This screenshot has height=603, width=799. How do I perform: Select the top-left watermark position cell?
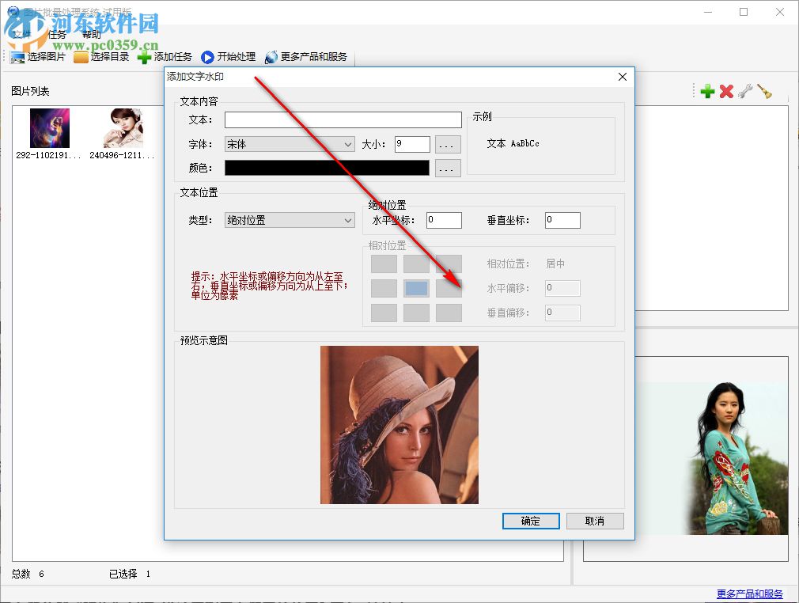pos(384,264)
